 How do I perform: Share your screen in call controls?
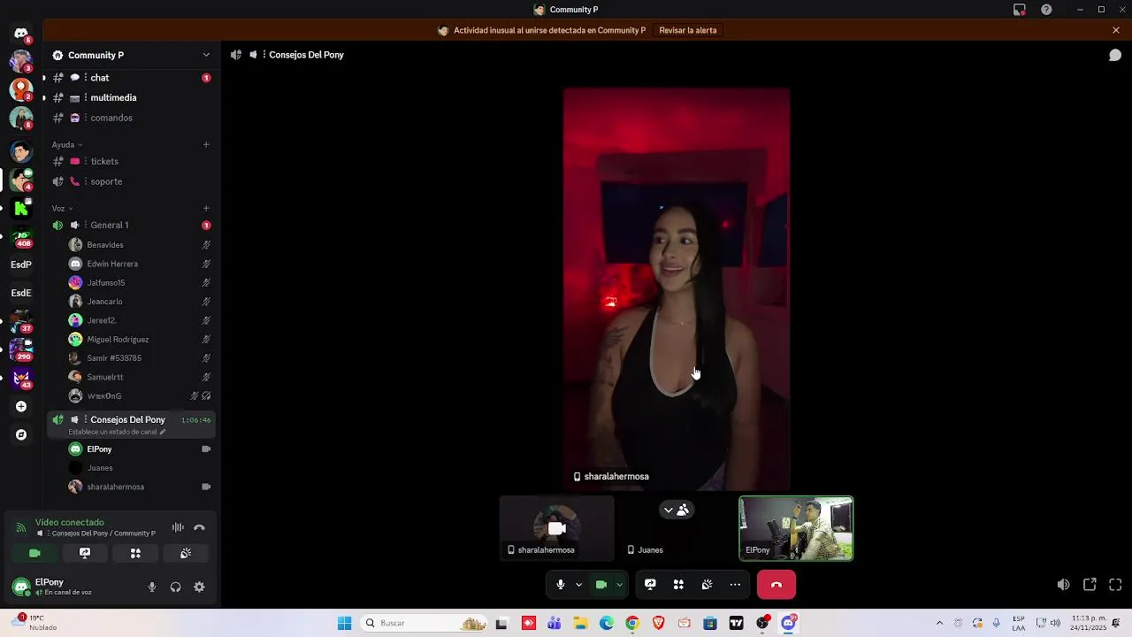tap(650, 585)
